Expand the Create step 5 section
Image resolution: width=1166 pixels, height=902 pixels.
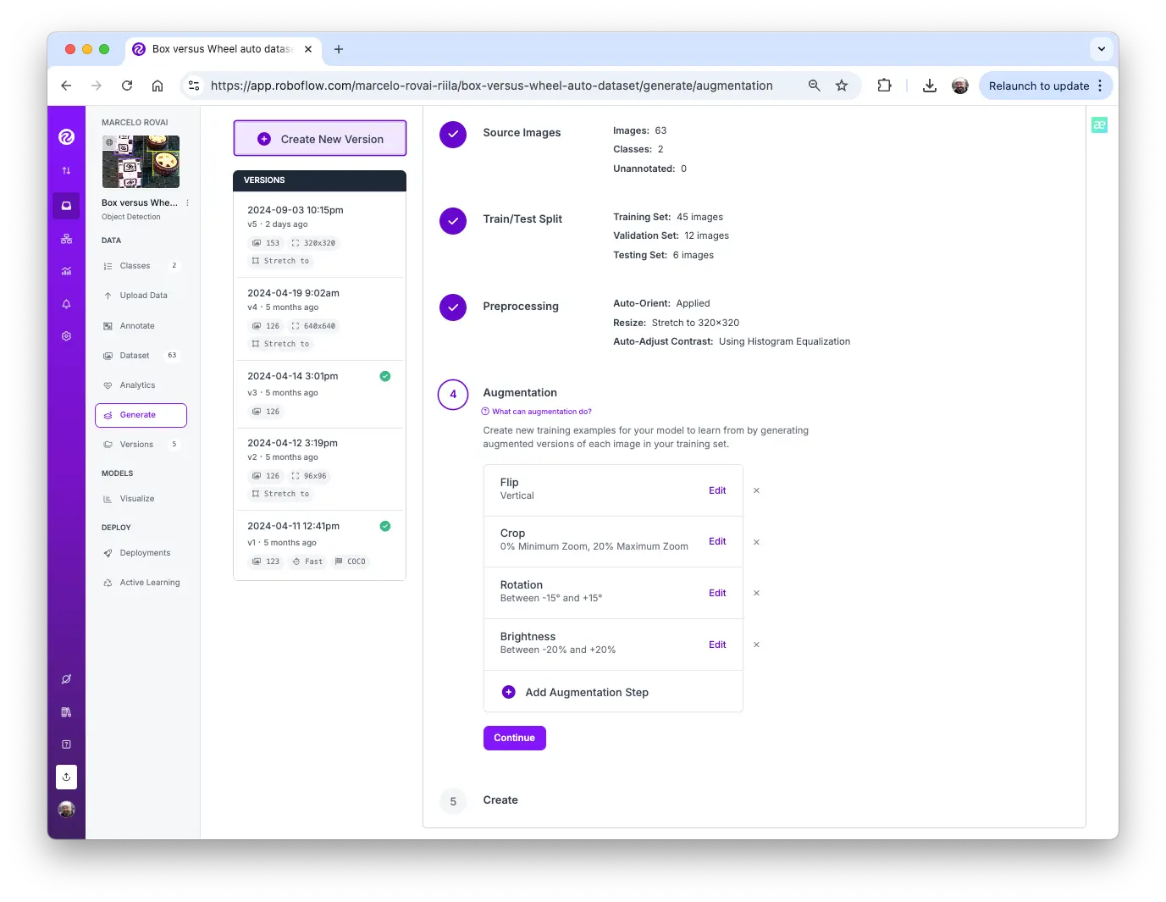(500, 800)
